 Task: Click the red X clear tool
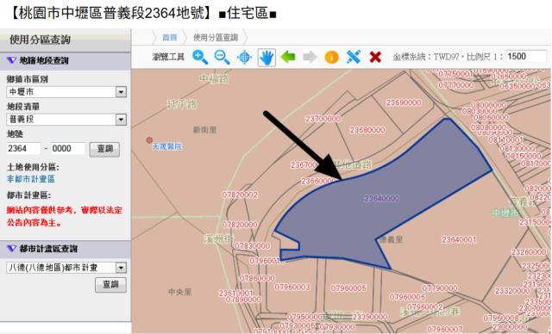pyautogui.click(x=375, y=57)
